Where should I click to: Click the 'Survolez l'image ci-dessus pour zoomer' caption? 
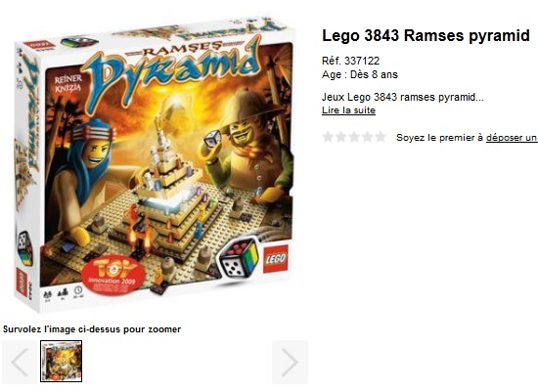coord(92,329)
